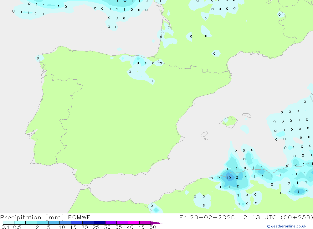Select the 45–50 mm legend color swatch
This screenshot has height=229, width=313.
[x=145, y=223]
